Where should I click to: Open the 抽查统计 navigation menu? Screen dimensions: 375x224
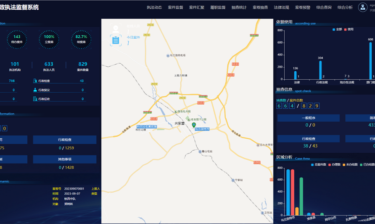(x=239, y=8)
